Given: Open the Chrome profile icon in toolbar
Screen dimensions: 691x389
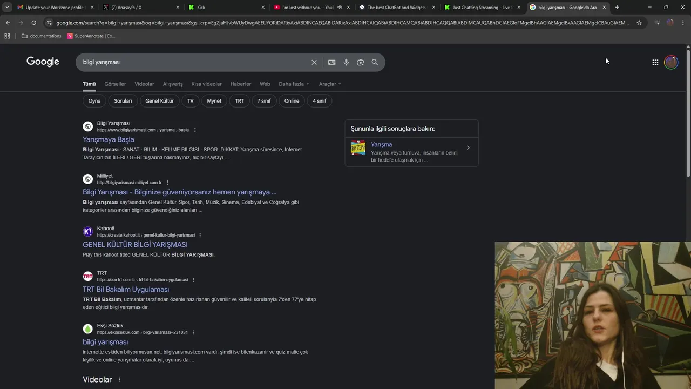Looking at the screenshot, I should [670, 23].
